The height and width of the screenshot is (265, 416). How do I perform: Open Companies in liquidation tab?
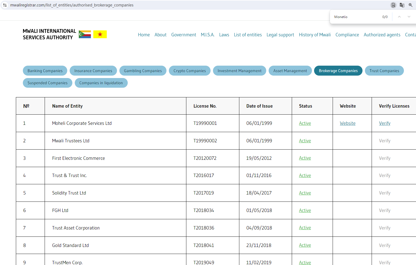coord(101,83)
